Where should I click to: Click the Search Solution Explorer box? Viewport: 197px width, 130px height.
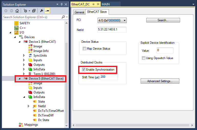32,17
